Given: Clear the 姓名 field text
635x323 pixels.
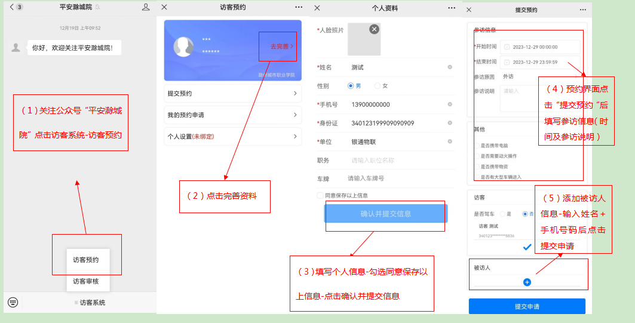Looking at the screenshot, I should click(x=449, y=67).
